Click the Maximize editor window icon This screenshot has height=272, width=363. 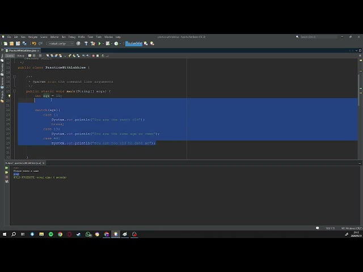coord(360,50)
